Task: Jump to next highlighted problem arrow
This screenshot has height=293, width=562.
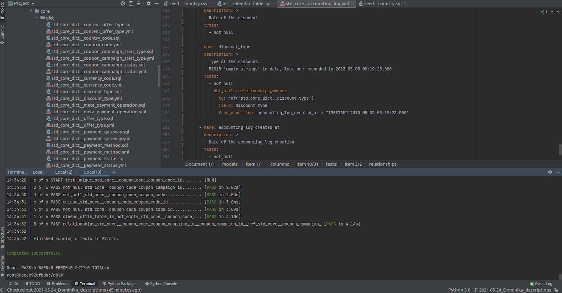Action: click(x=558, y=12)
